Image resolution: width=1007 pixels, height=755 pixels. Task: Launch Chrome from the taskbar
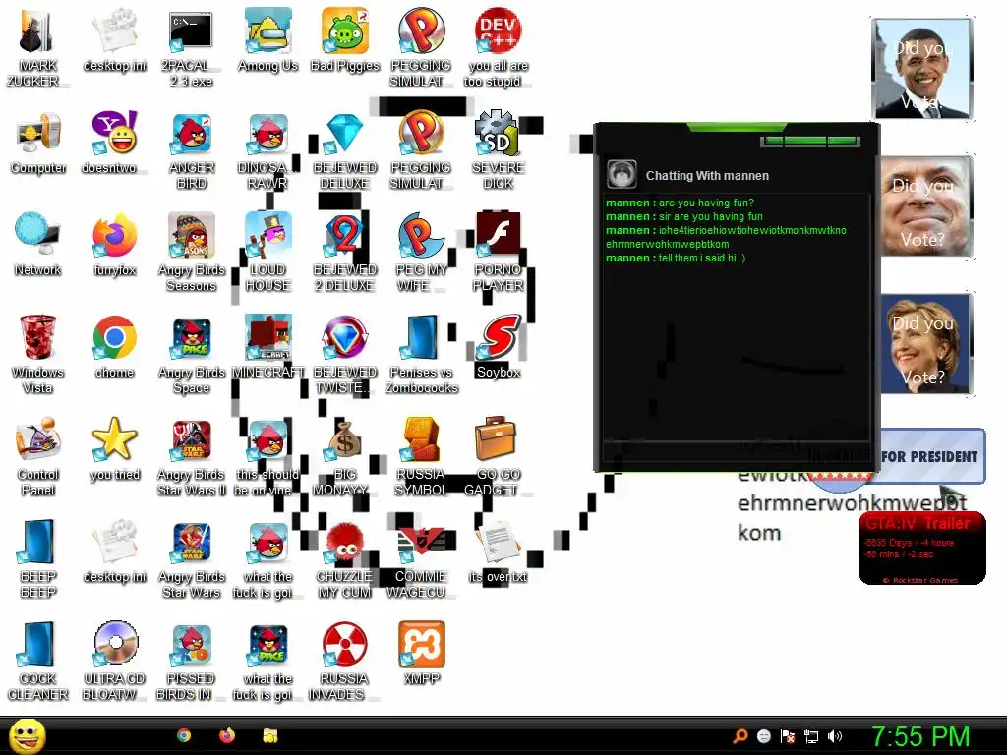(184, 735)
